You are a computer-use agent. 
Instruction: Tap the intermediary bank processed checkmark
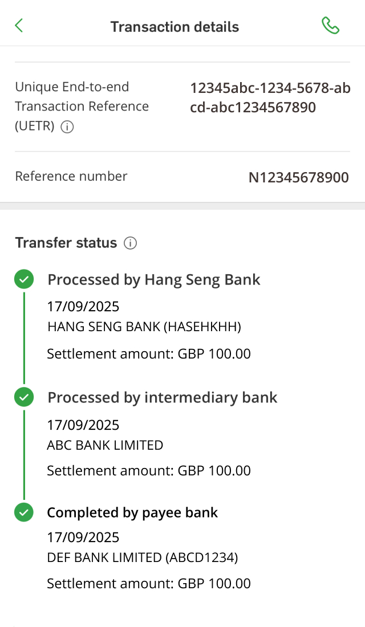coord(24,397)
